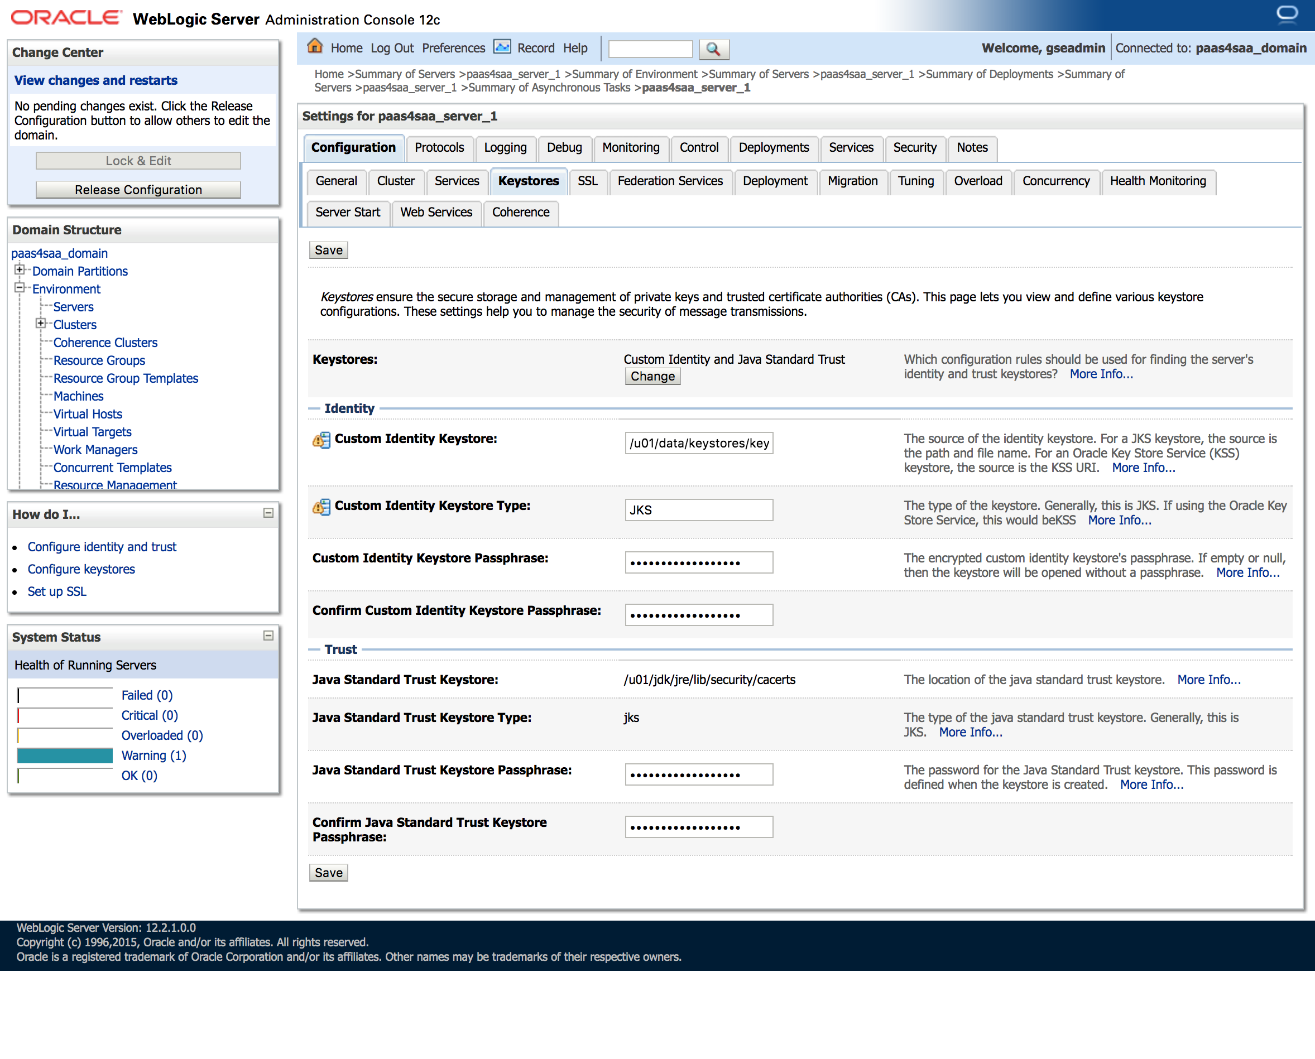Click the OK health bar
Viewport: 1315px width, 1059px height.
point(65,776)
